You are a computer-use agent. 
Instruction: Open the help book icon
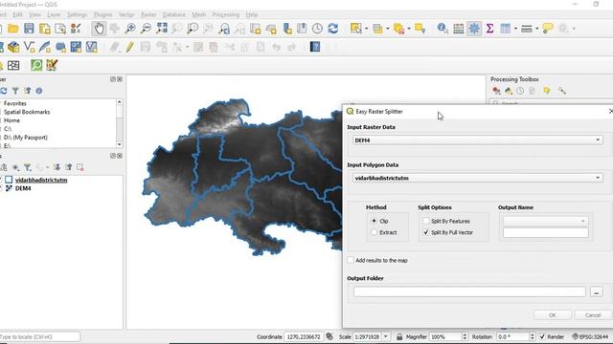tap(315, 47)
